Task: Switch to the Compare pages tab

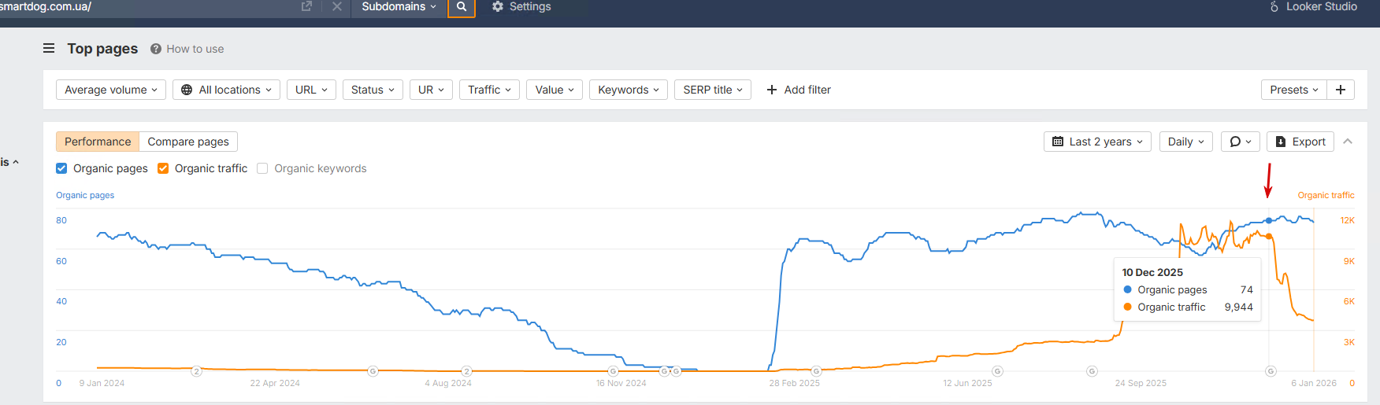Action: pyautogui.click(x=188, y=142)
